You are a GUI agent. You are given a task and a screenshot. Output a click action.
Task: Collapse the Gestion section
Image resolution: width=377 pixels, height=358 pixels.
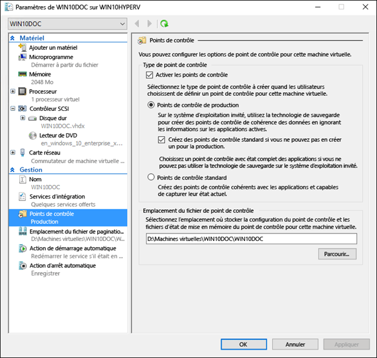tap(12, 169)
